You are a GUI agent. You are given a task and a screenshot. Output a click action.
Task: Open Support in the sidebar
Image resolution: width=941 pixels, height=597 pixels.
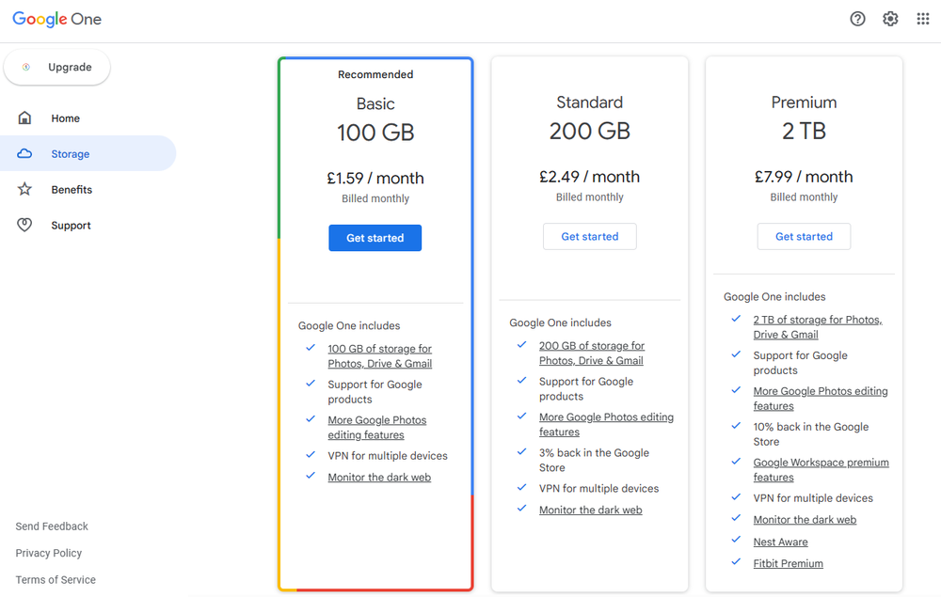71,226
